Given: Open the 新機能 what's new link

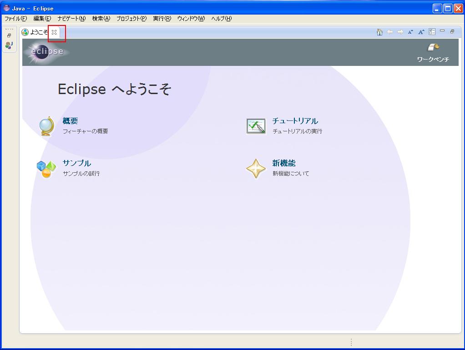Looking at the screenshot, I should point(284,163).
